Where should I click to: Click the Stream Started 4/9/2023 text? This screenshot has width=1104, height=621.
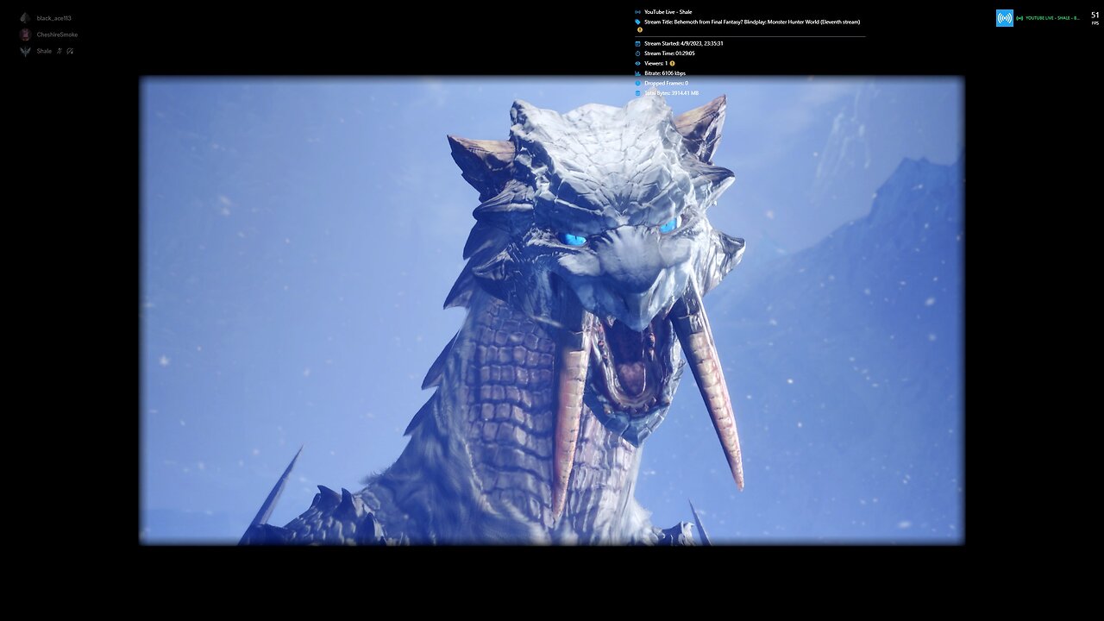coord(684,43)
